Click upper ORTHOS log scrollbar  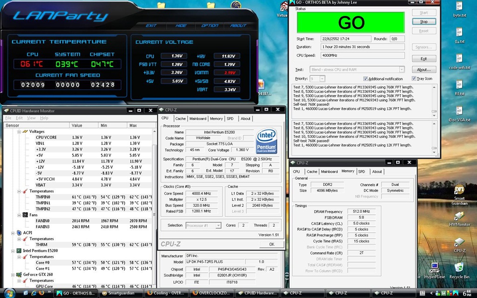tap(434, 101)
